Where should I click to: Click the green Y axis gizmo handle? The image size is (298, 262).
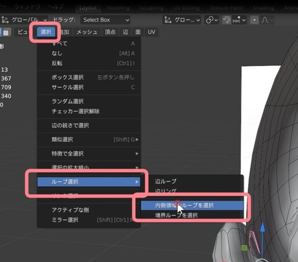pyautogui.click(x=244, y=248)
